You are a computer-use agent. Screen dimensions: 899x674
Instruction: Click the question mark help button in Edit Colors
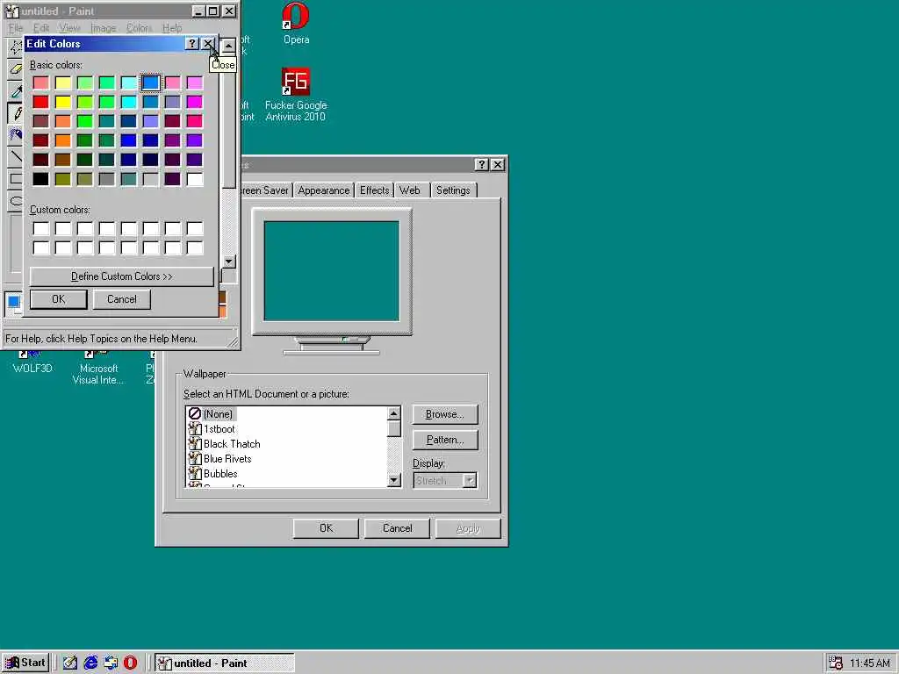tap(192, 44)
